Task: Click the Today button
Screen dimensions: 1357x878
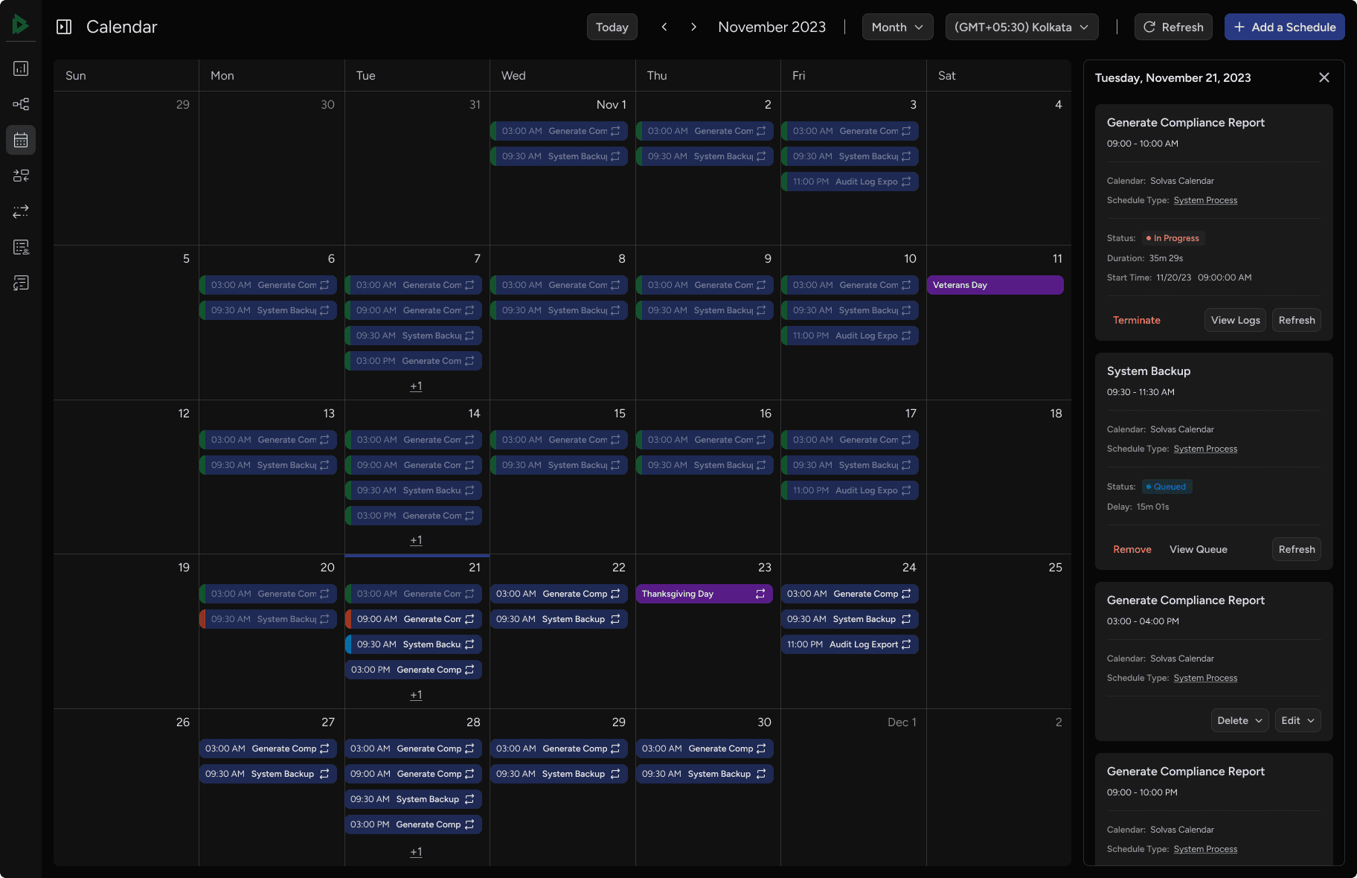Action: point(612,27)
